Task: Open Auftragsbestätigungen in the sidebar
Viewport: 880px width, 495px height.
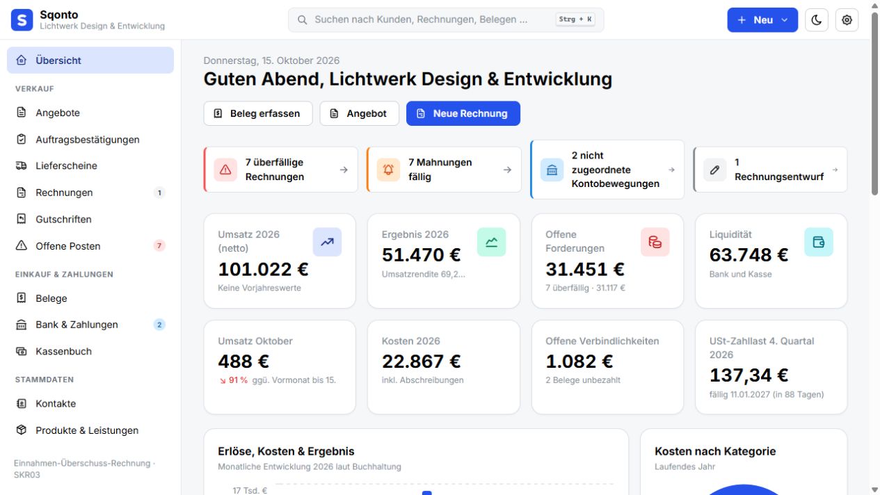Action: 90,140
